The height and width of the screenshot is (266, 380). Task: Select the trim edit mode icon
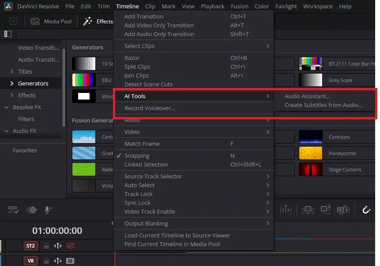pyautogui.click(x=286, y=210)
